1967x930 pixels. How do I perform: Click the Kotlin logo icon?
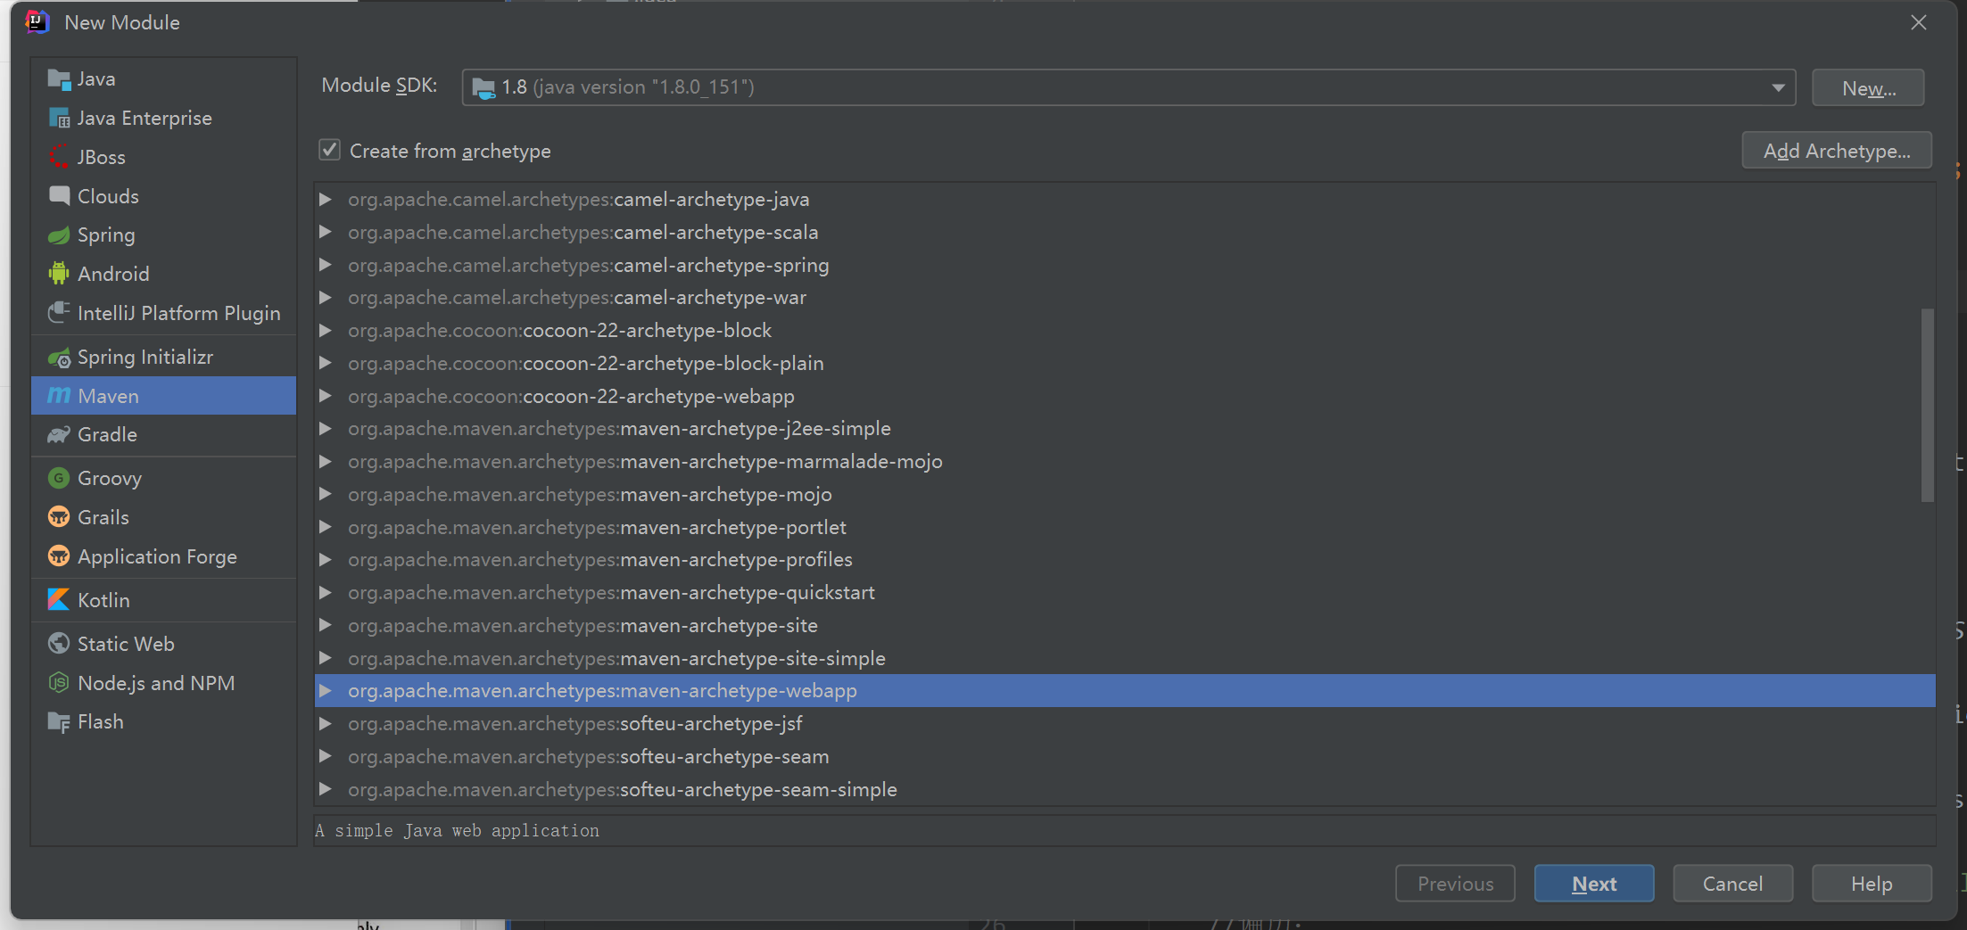pos(59,600)
